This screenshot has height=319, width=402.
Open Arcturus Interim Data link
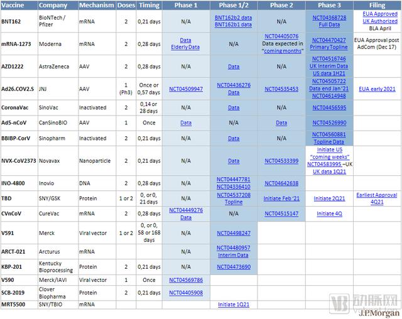tap(233, 255)
